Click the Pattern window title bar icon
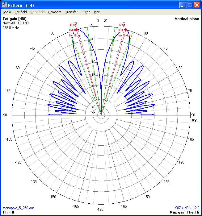This screenshot has width=202, height=216. [4, 5]
